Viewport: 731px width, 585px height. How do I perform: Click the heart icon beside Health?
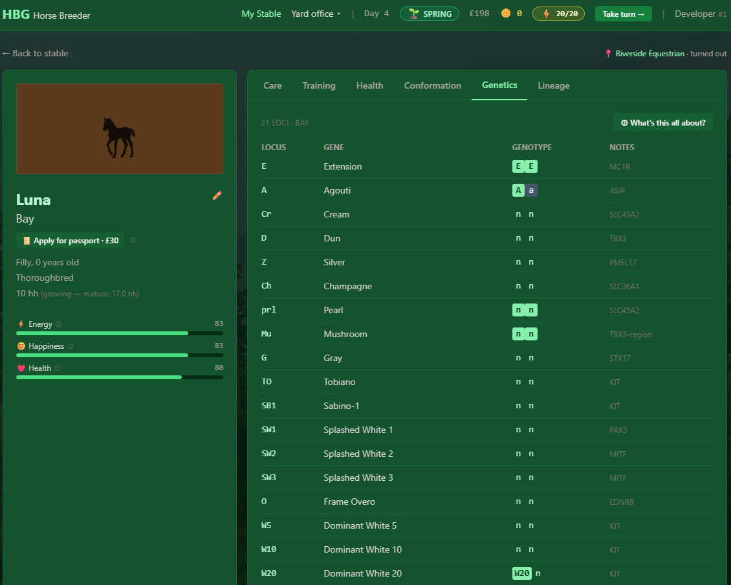[22, 368]
